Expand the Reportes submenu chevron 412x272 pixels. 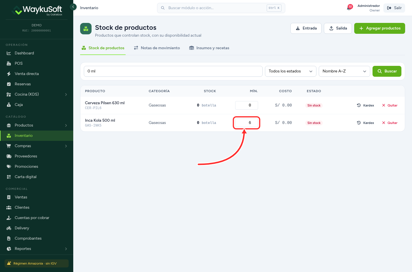[x=66, y=249]
